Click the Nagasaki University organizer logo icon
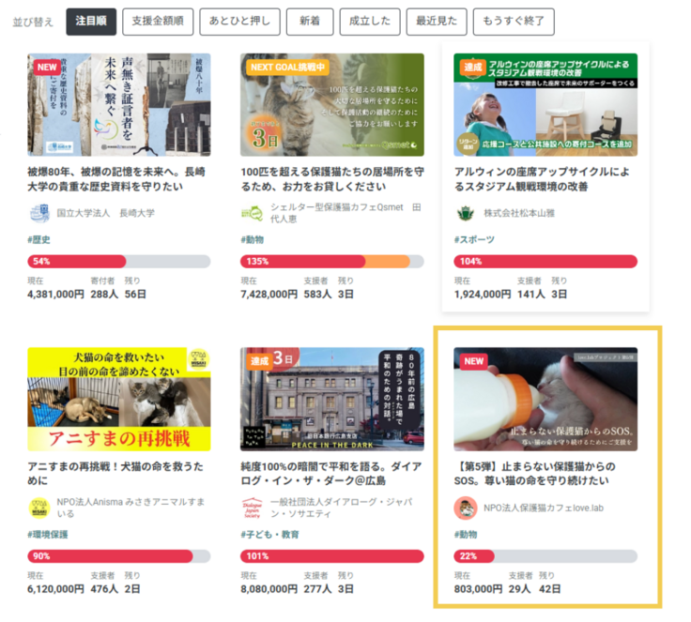691x622 pixels. pos(38,213)
